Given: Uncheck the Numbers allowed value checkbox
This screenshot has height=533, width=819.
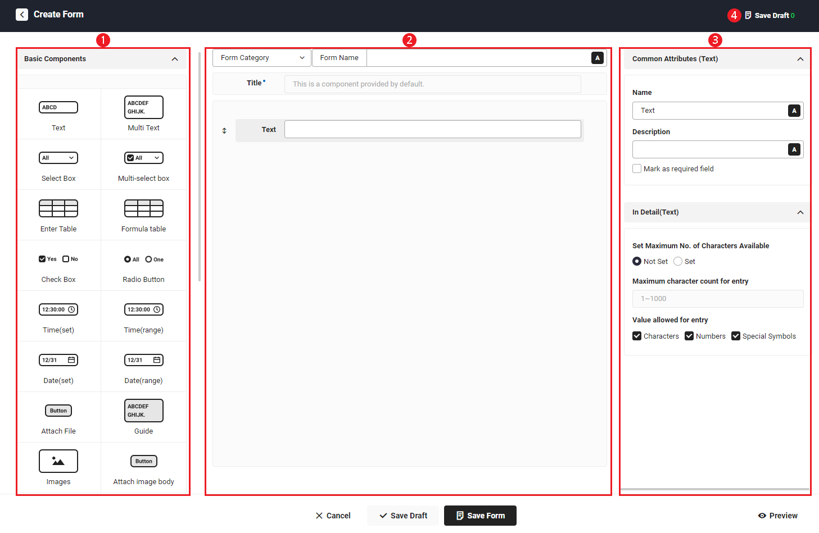Looking at the screenshot, I should 689,336.
